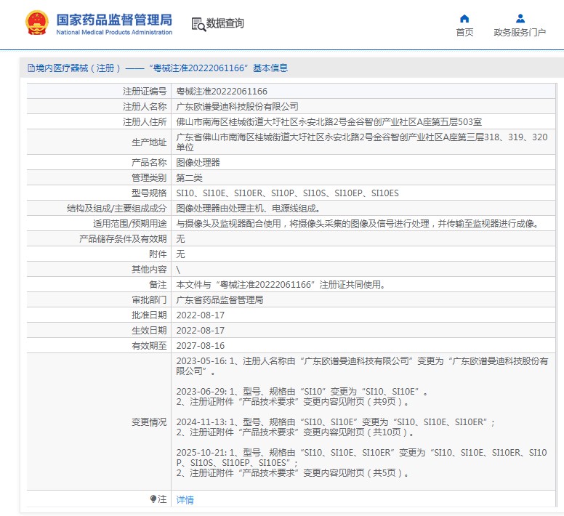Click the 产品名称 row label

pos(149,163)
